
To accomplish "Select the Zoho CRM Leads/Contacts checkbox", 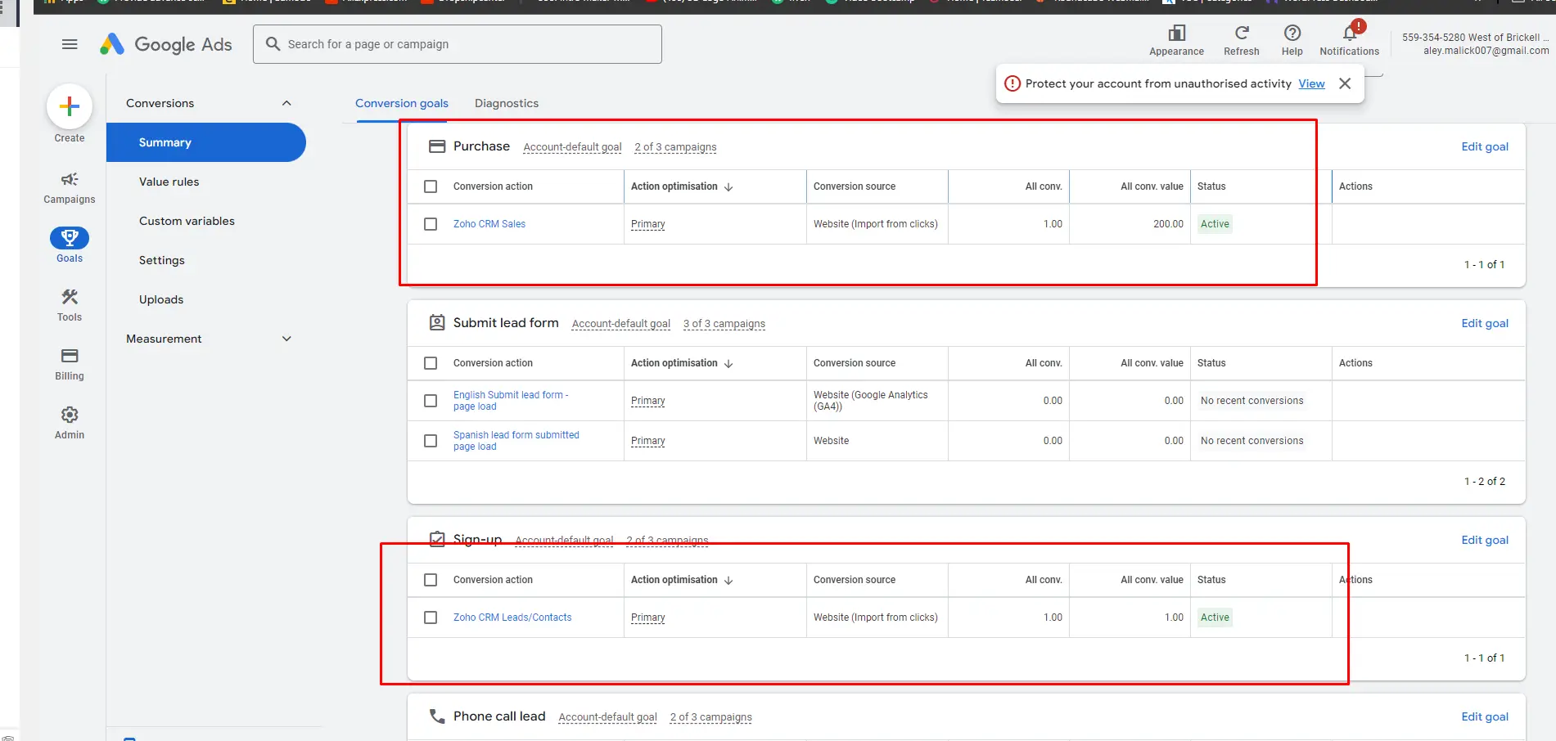I will point(431,617).
